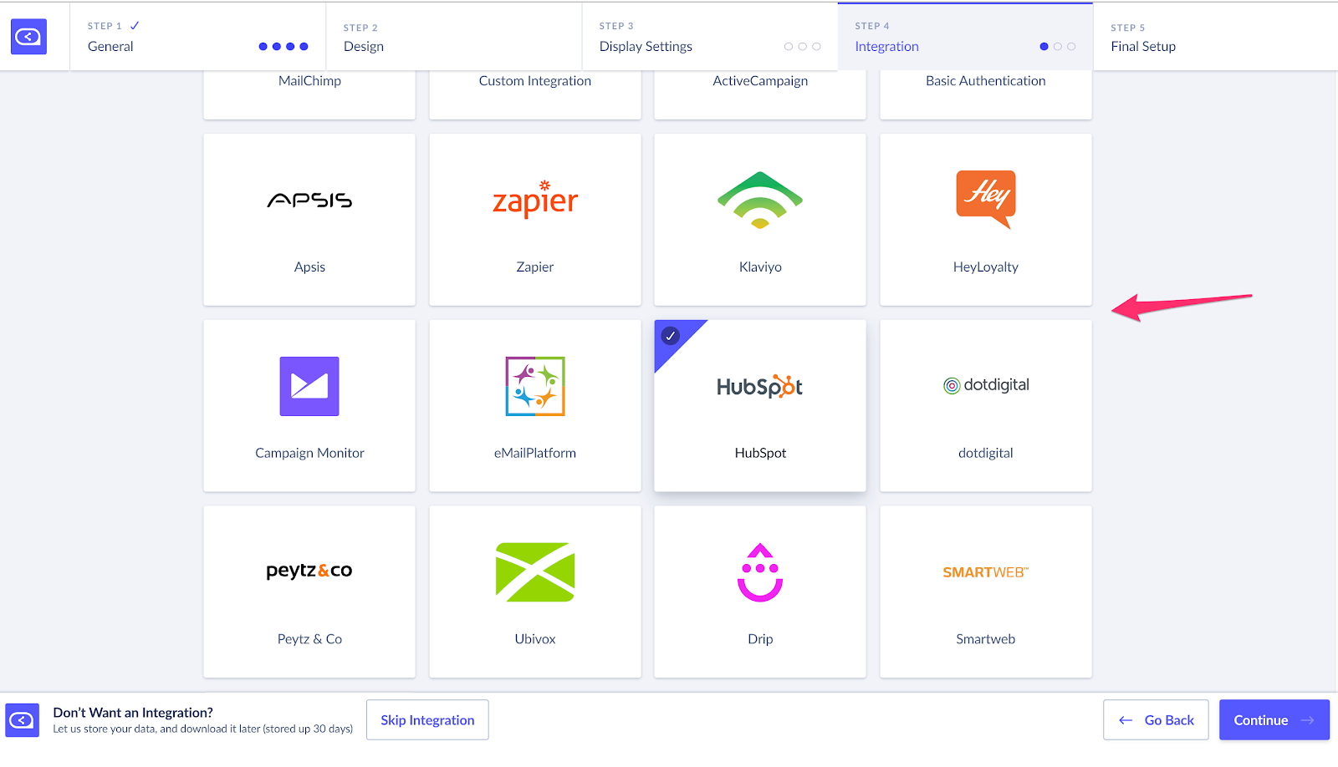The height and width of the screenshot is (767, 1338).
Task: Uncheck the HubSpot selected checkmark
Action: click(x=671, y=336)
